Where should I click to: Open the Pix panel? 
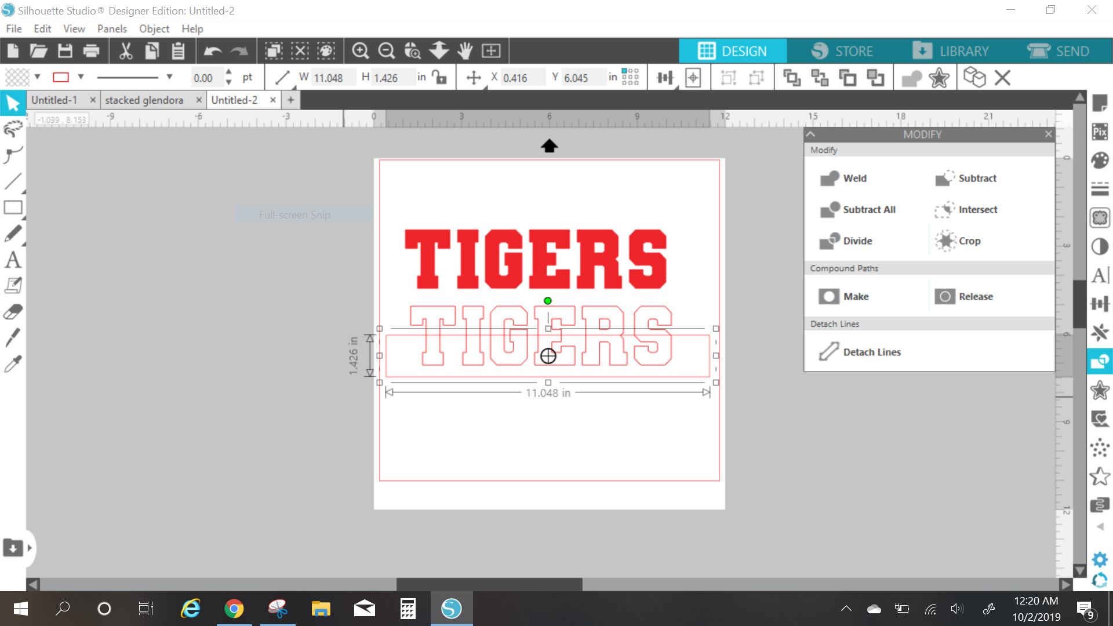(1100, 132)
